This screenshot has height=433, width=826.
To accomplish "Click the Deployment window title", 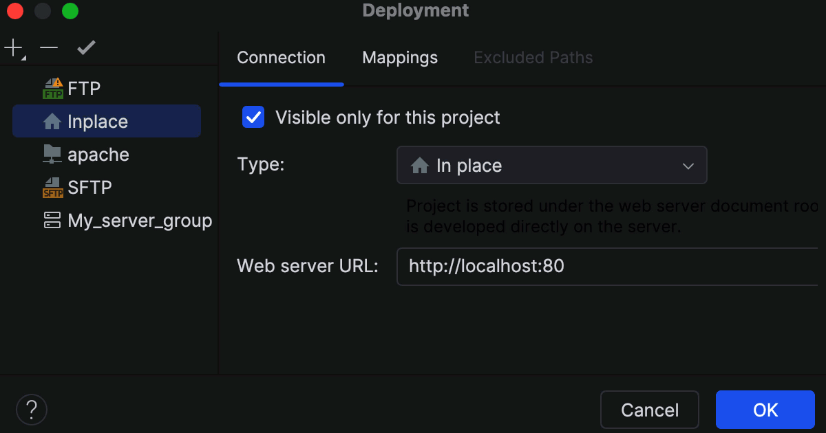I will [416, 10].
